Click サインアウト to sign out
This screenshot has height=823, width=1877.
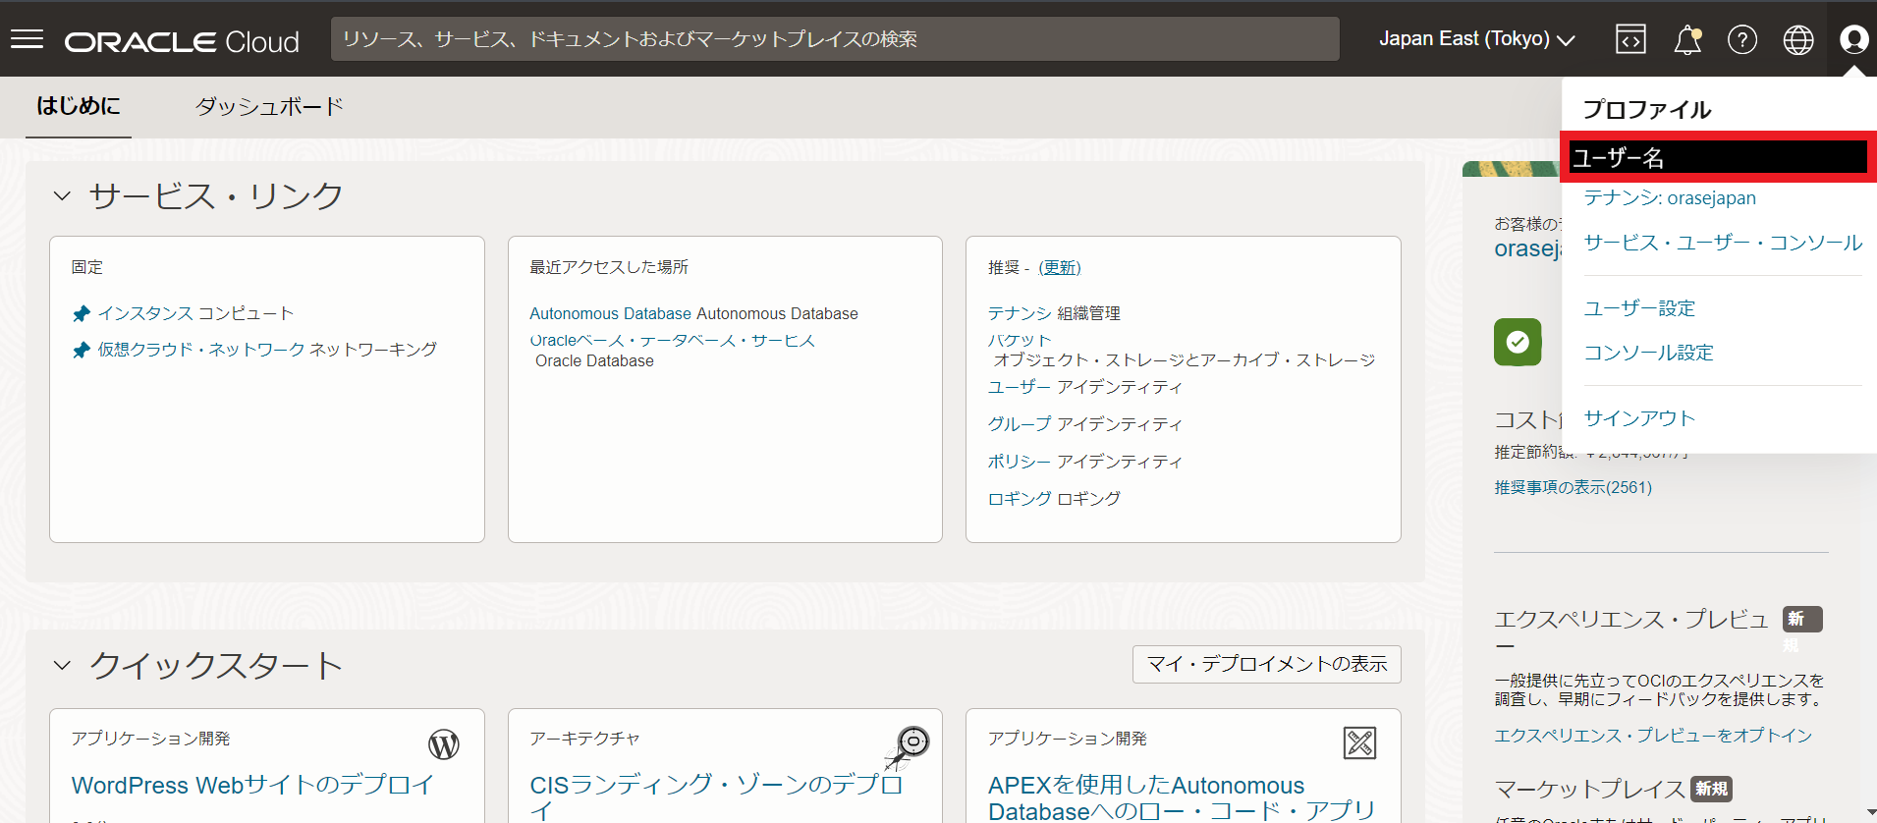[x=1639, y=418]
